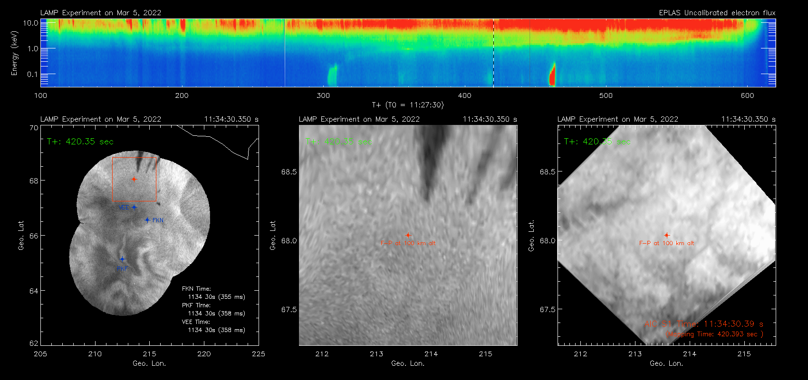Click the 67.5 latitude tick in the right panel
808x380 pixels.
tap(548, 309)
